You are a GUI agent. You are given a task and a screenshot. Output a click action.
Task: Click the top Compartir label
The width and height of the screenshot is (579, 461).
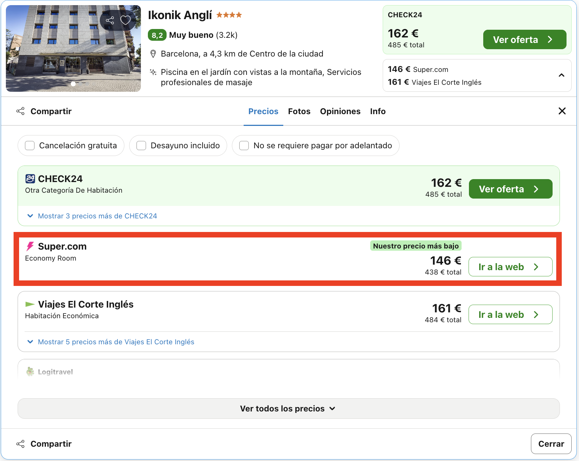tap(51, 111)
